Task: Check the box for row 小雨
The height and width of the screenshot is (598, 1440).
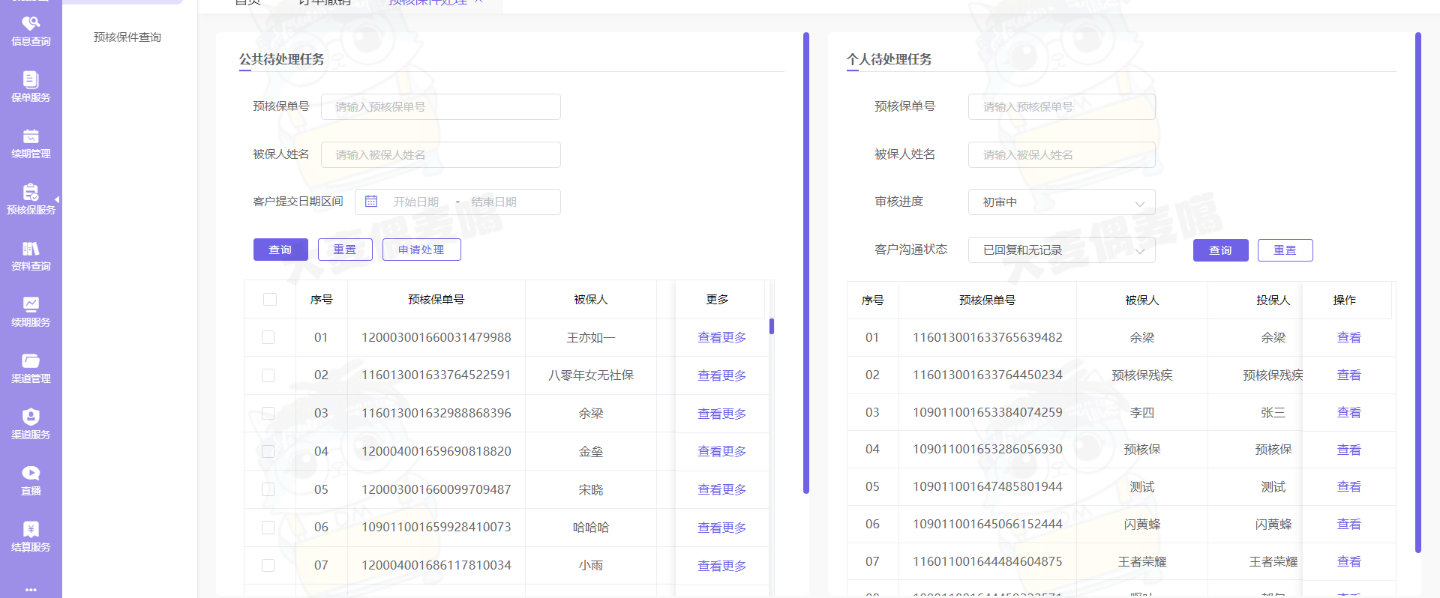Action: [268, 565]
